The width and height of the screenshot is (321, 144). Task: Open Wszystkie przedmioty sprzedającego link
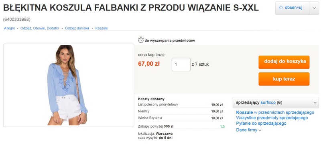pyautogui.click(x=272, y=118)
